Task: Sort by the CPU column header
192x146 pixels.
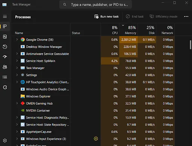Action: click(x=110, y=30)
